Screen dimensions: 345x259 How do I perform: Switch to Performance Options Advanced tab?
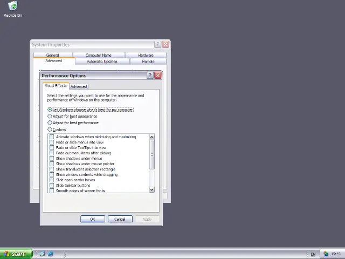pos(79,86)
